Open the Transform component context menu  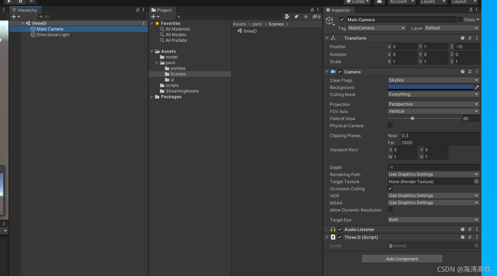pos(477,38)
